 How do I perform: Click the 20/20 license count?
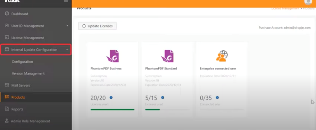pos(98,98)
